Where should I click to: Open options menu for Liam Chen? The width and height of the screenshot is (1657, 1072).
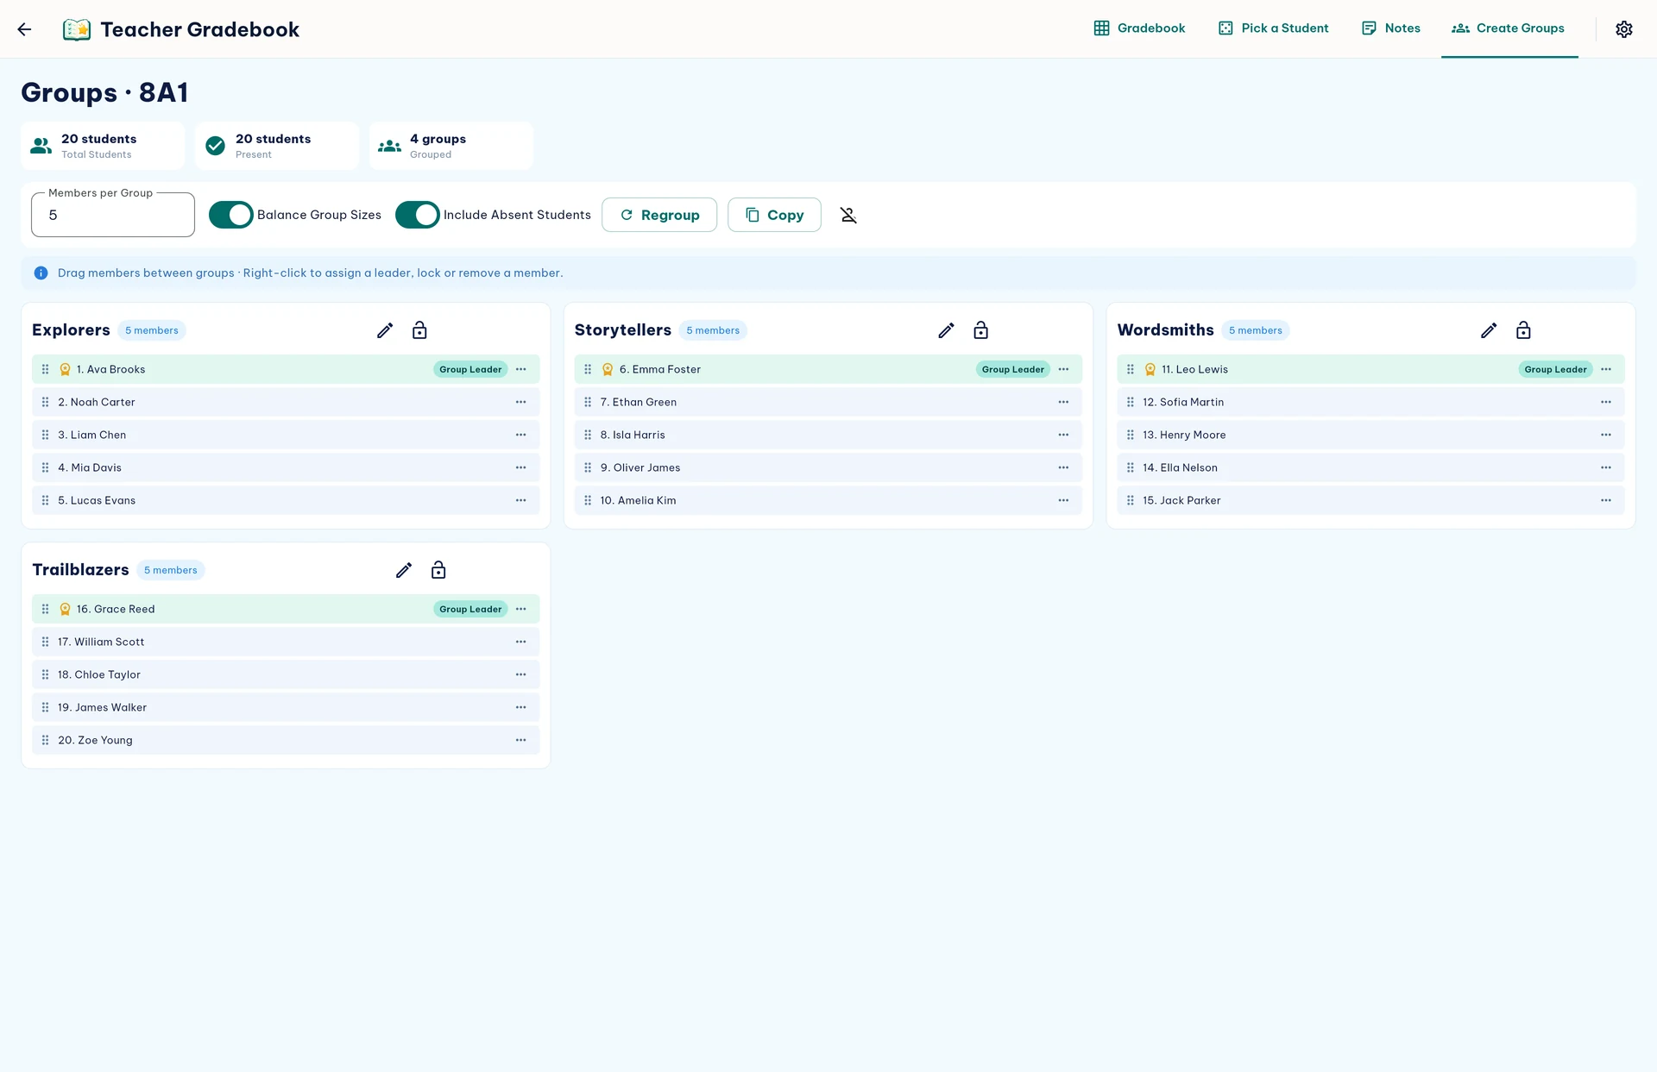520,435
